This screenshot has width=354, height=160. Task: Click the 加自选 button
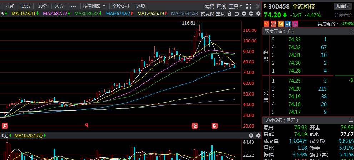[343, 6]
